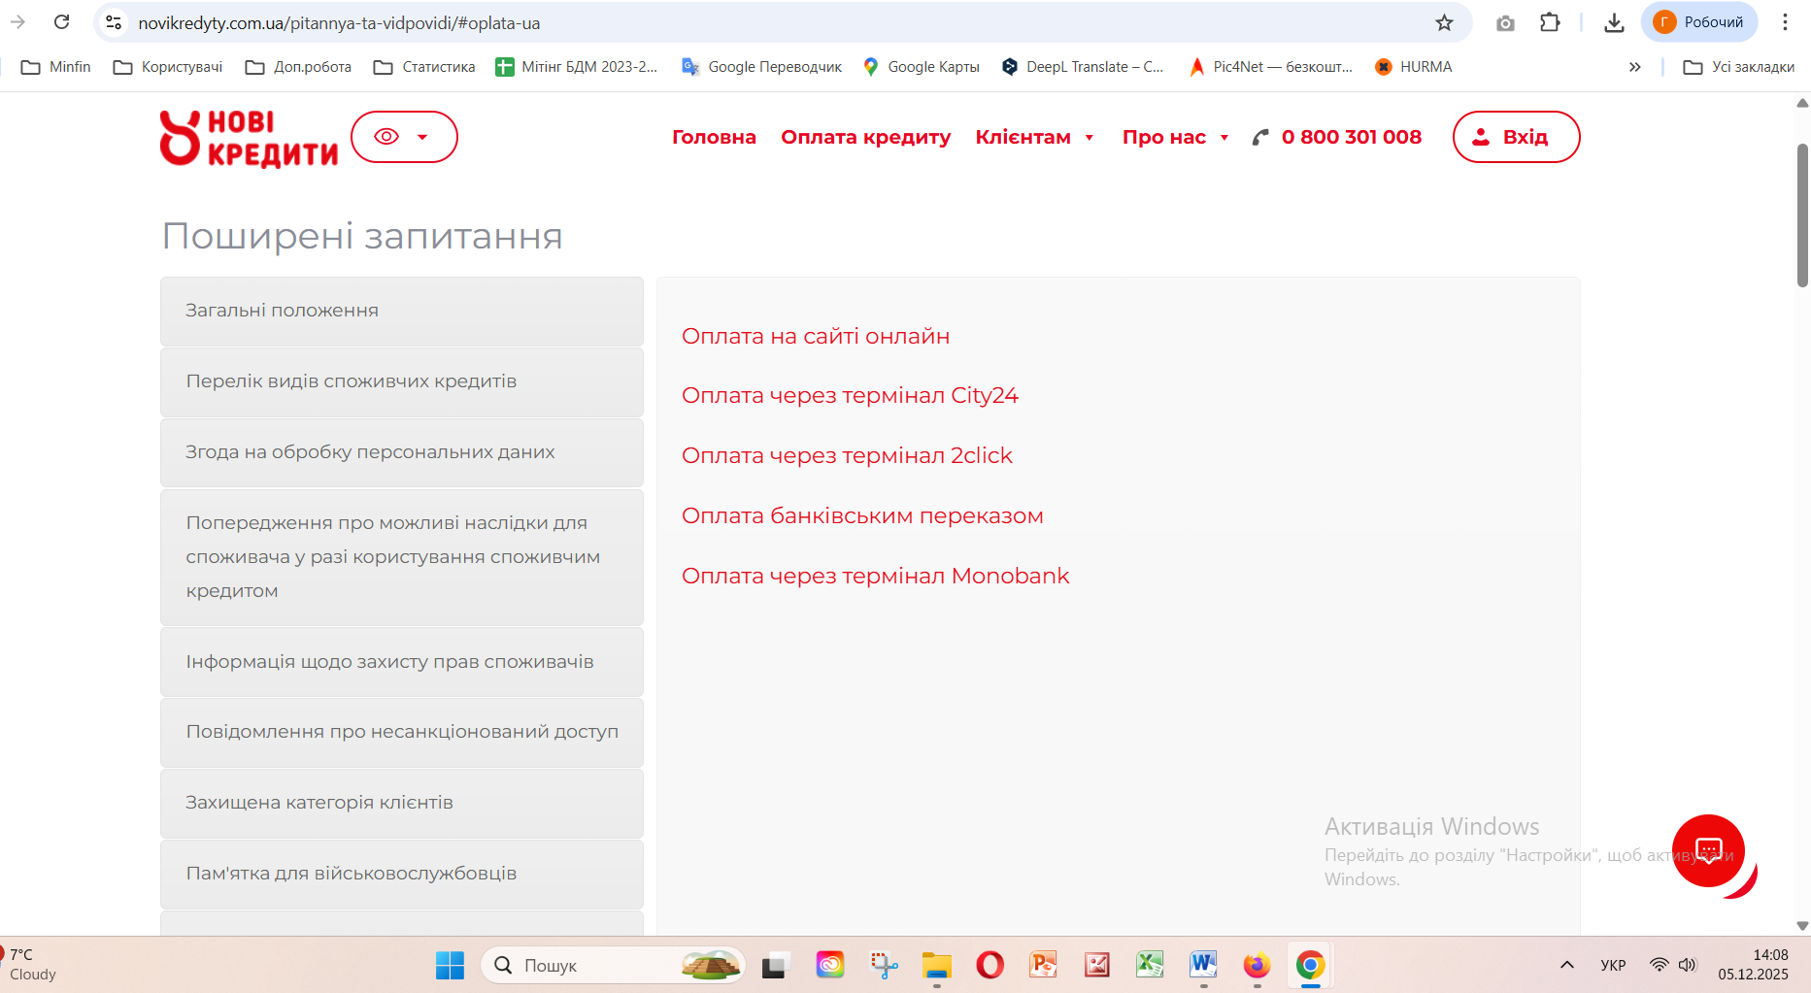
Task: Select Інформація щодо захисту прав споживачів tab
Action: [402, 662]
